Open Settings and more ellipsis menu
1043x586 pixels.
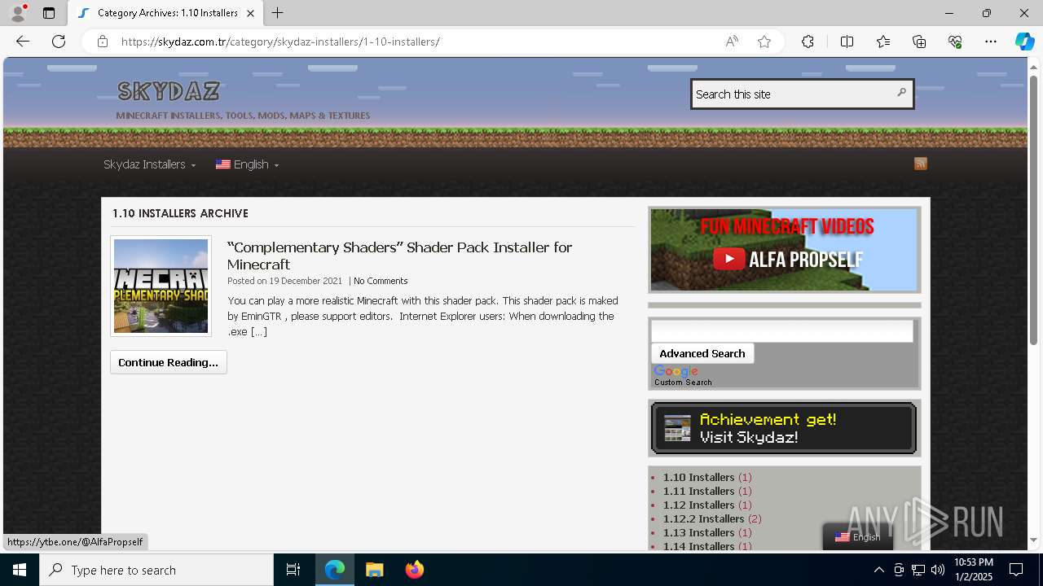[991, 42]
